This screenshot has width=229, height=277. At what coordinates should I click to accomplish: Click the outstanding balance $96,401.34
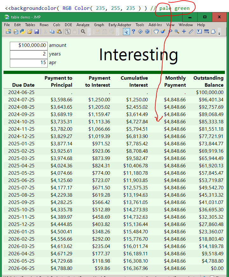211,100
